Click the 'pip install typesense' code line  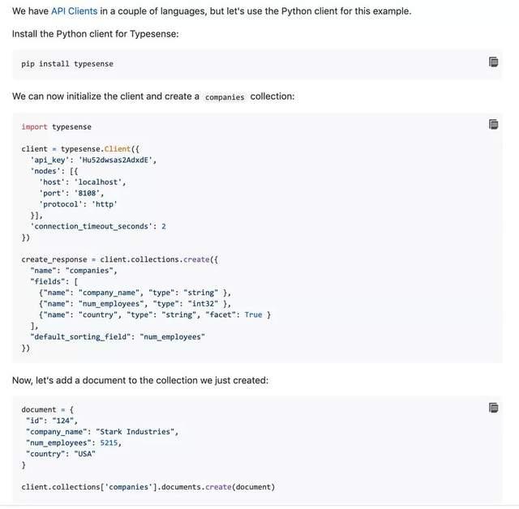point(67,64)
